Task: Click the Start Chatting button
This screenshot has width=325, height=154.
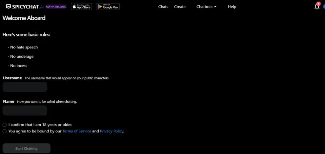Action: pyautogui.click(x=27, y=148)
